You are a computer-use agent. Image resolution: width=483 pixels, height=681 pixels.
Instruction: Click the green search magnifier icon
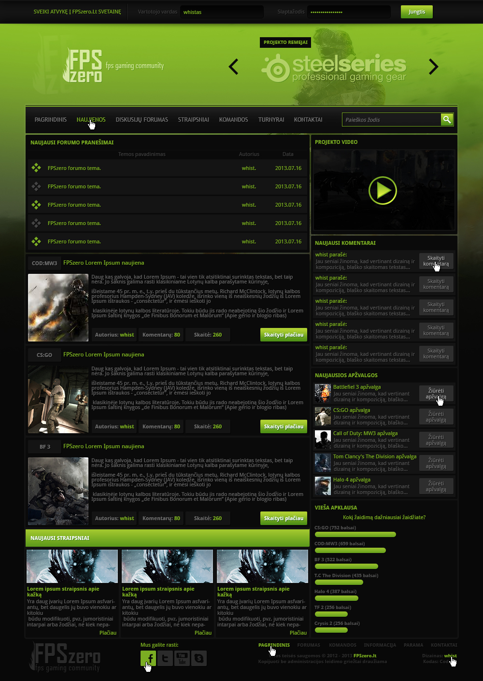(x=447, y=119)
